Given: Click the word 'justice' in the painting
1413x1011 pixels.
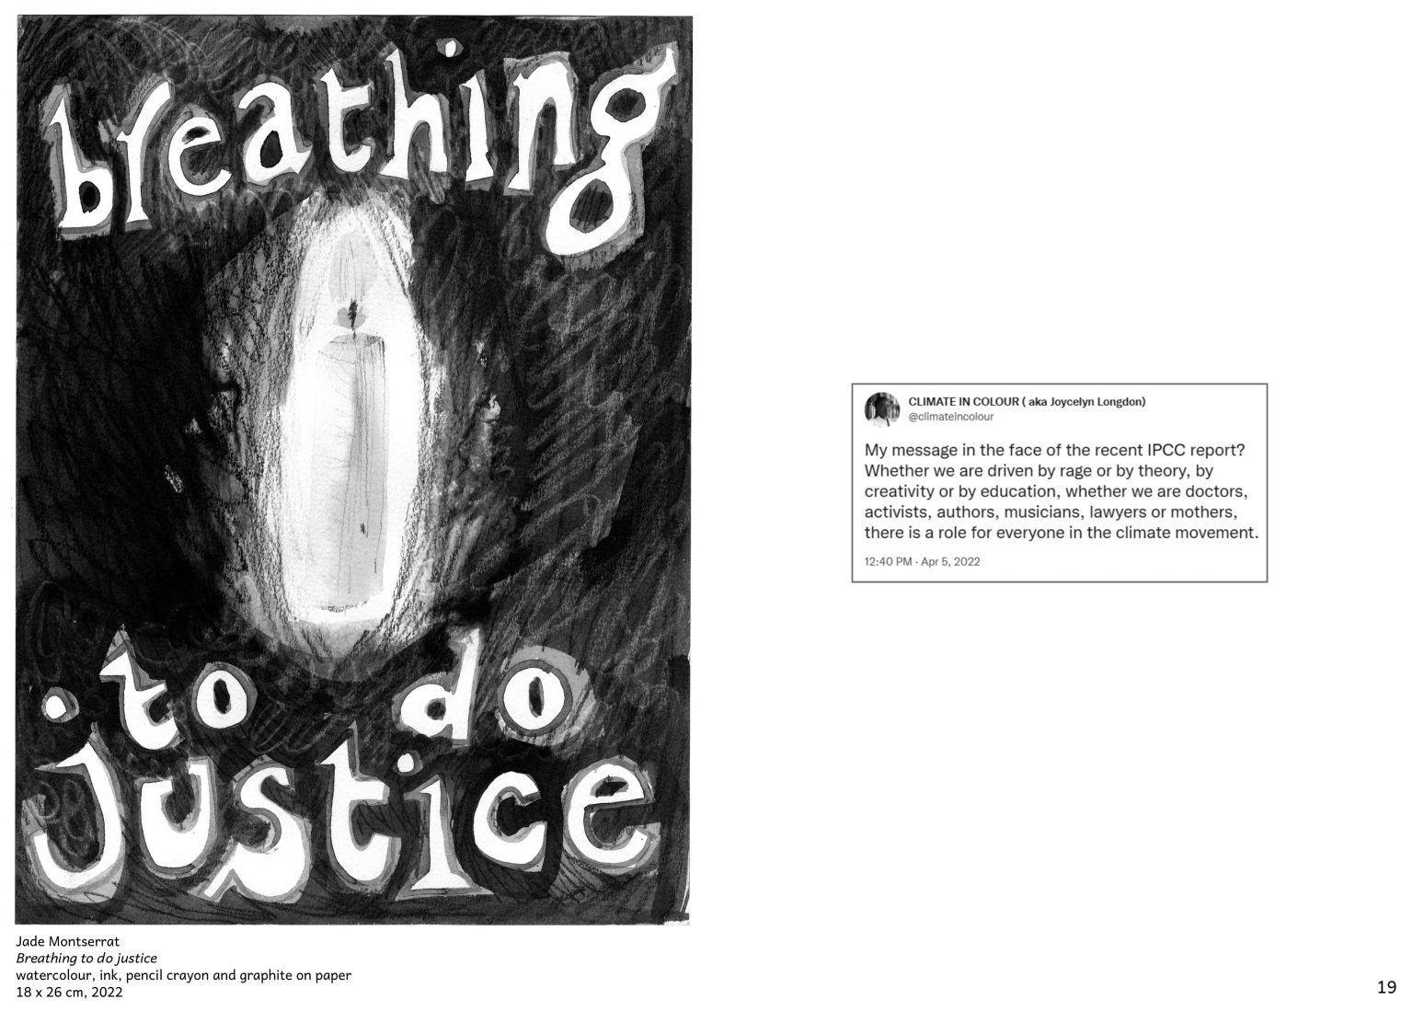Looking at the screenshot, I should click(x=345, y=819).
